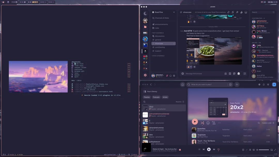This screenshot has width=279, height=157.
Task: Toggle Discord microphone mute
Action: click(x=167, y=76)
